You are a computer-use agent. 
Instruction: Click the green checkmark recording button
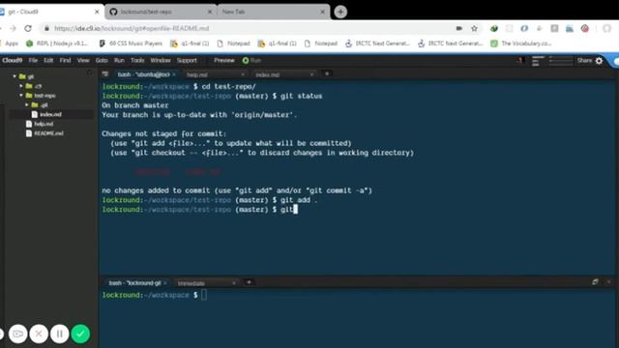point(80,333)
